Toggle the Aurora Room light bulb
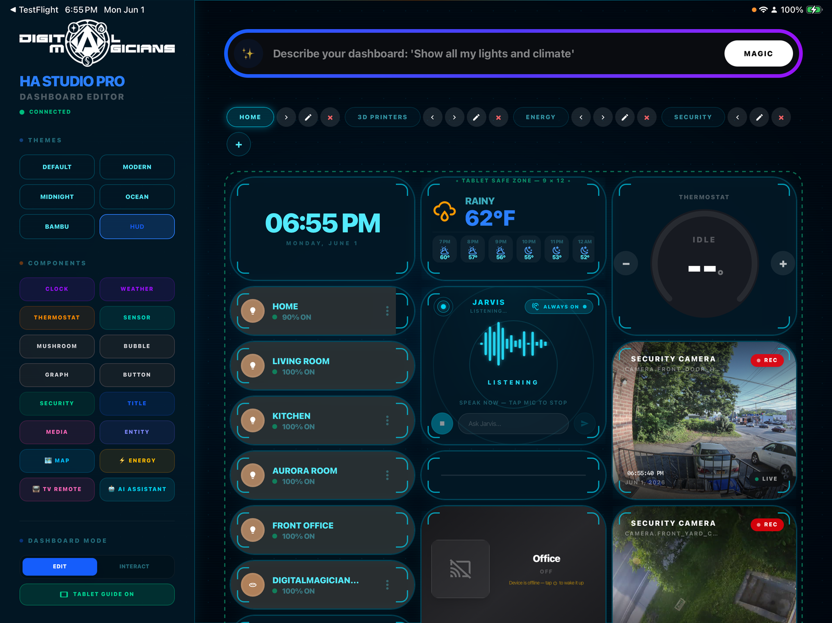This screenshot has height=623, width=832. point(253,475)
